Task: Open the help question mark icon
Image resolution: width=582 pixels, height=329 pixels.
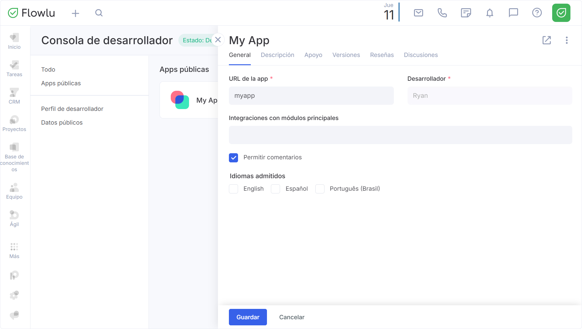Action: pos(537,13)
